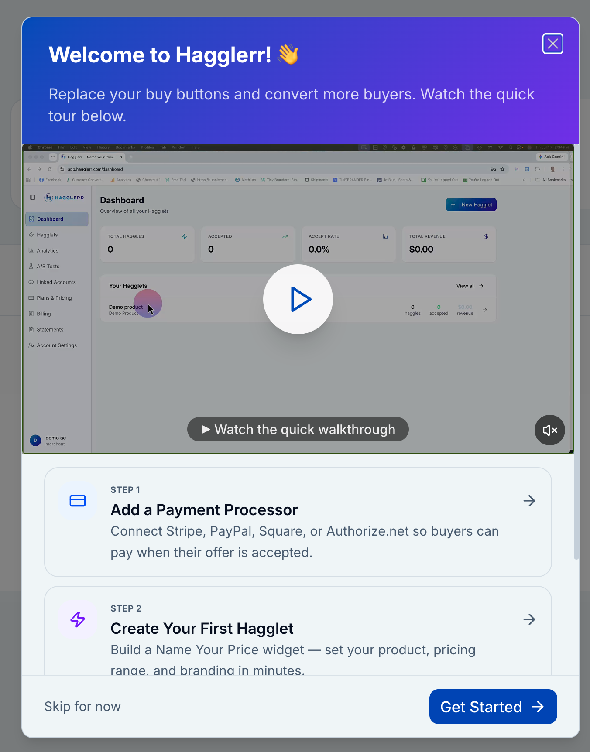This screenshot has height=752, width=590.
Task: Click the Welcome to Hagglerr! heading
Action: (174, 55)
